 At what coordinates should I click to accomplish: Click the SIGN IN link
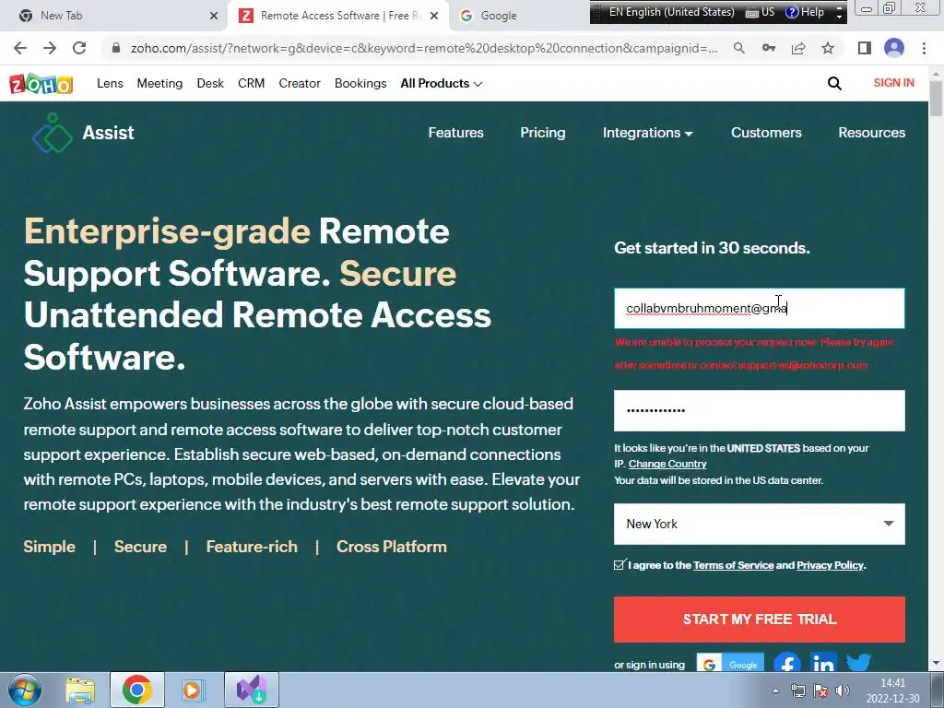(x=894, y=83)
